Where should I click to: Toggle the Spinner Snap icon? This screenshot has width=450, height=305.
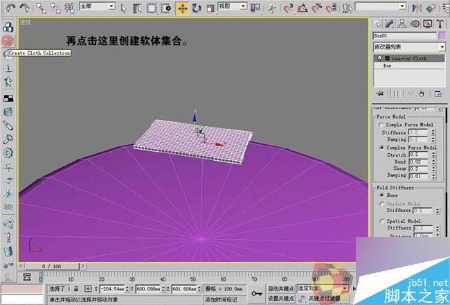coord(332,8)
